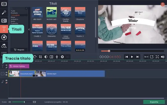Click the volume speaker icon
The width and height of the screenshot is (167, 105).
(163, 57)
